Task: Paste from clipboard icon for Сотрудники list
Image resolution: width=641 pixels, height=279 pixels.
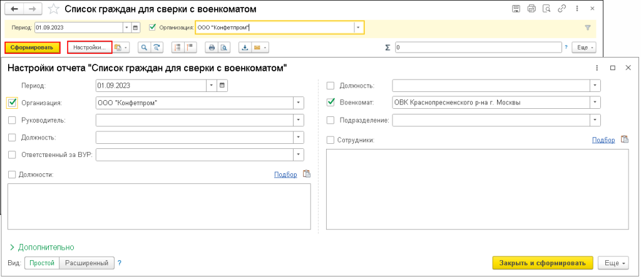Action: 624,139
